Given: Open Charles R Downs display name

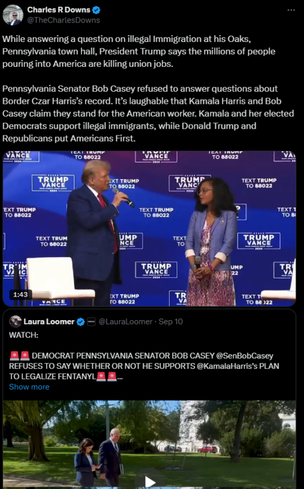Looking at the screenshot, I should (59, 10).
